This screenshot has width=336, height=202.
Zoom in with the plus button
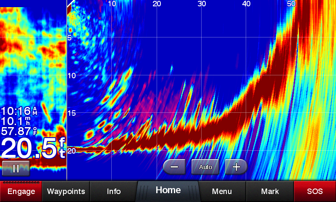[x=236, y=167]
